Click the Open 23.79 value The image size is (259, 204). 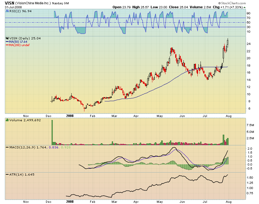coord(122,7)
